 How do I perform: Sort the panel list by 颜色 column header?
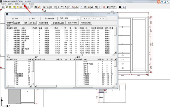(x=59, y=28)
